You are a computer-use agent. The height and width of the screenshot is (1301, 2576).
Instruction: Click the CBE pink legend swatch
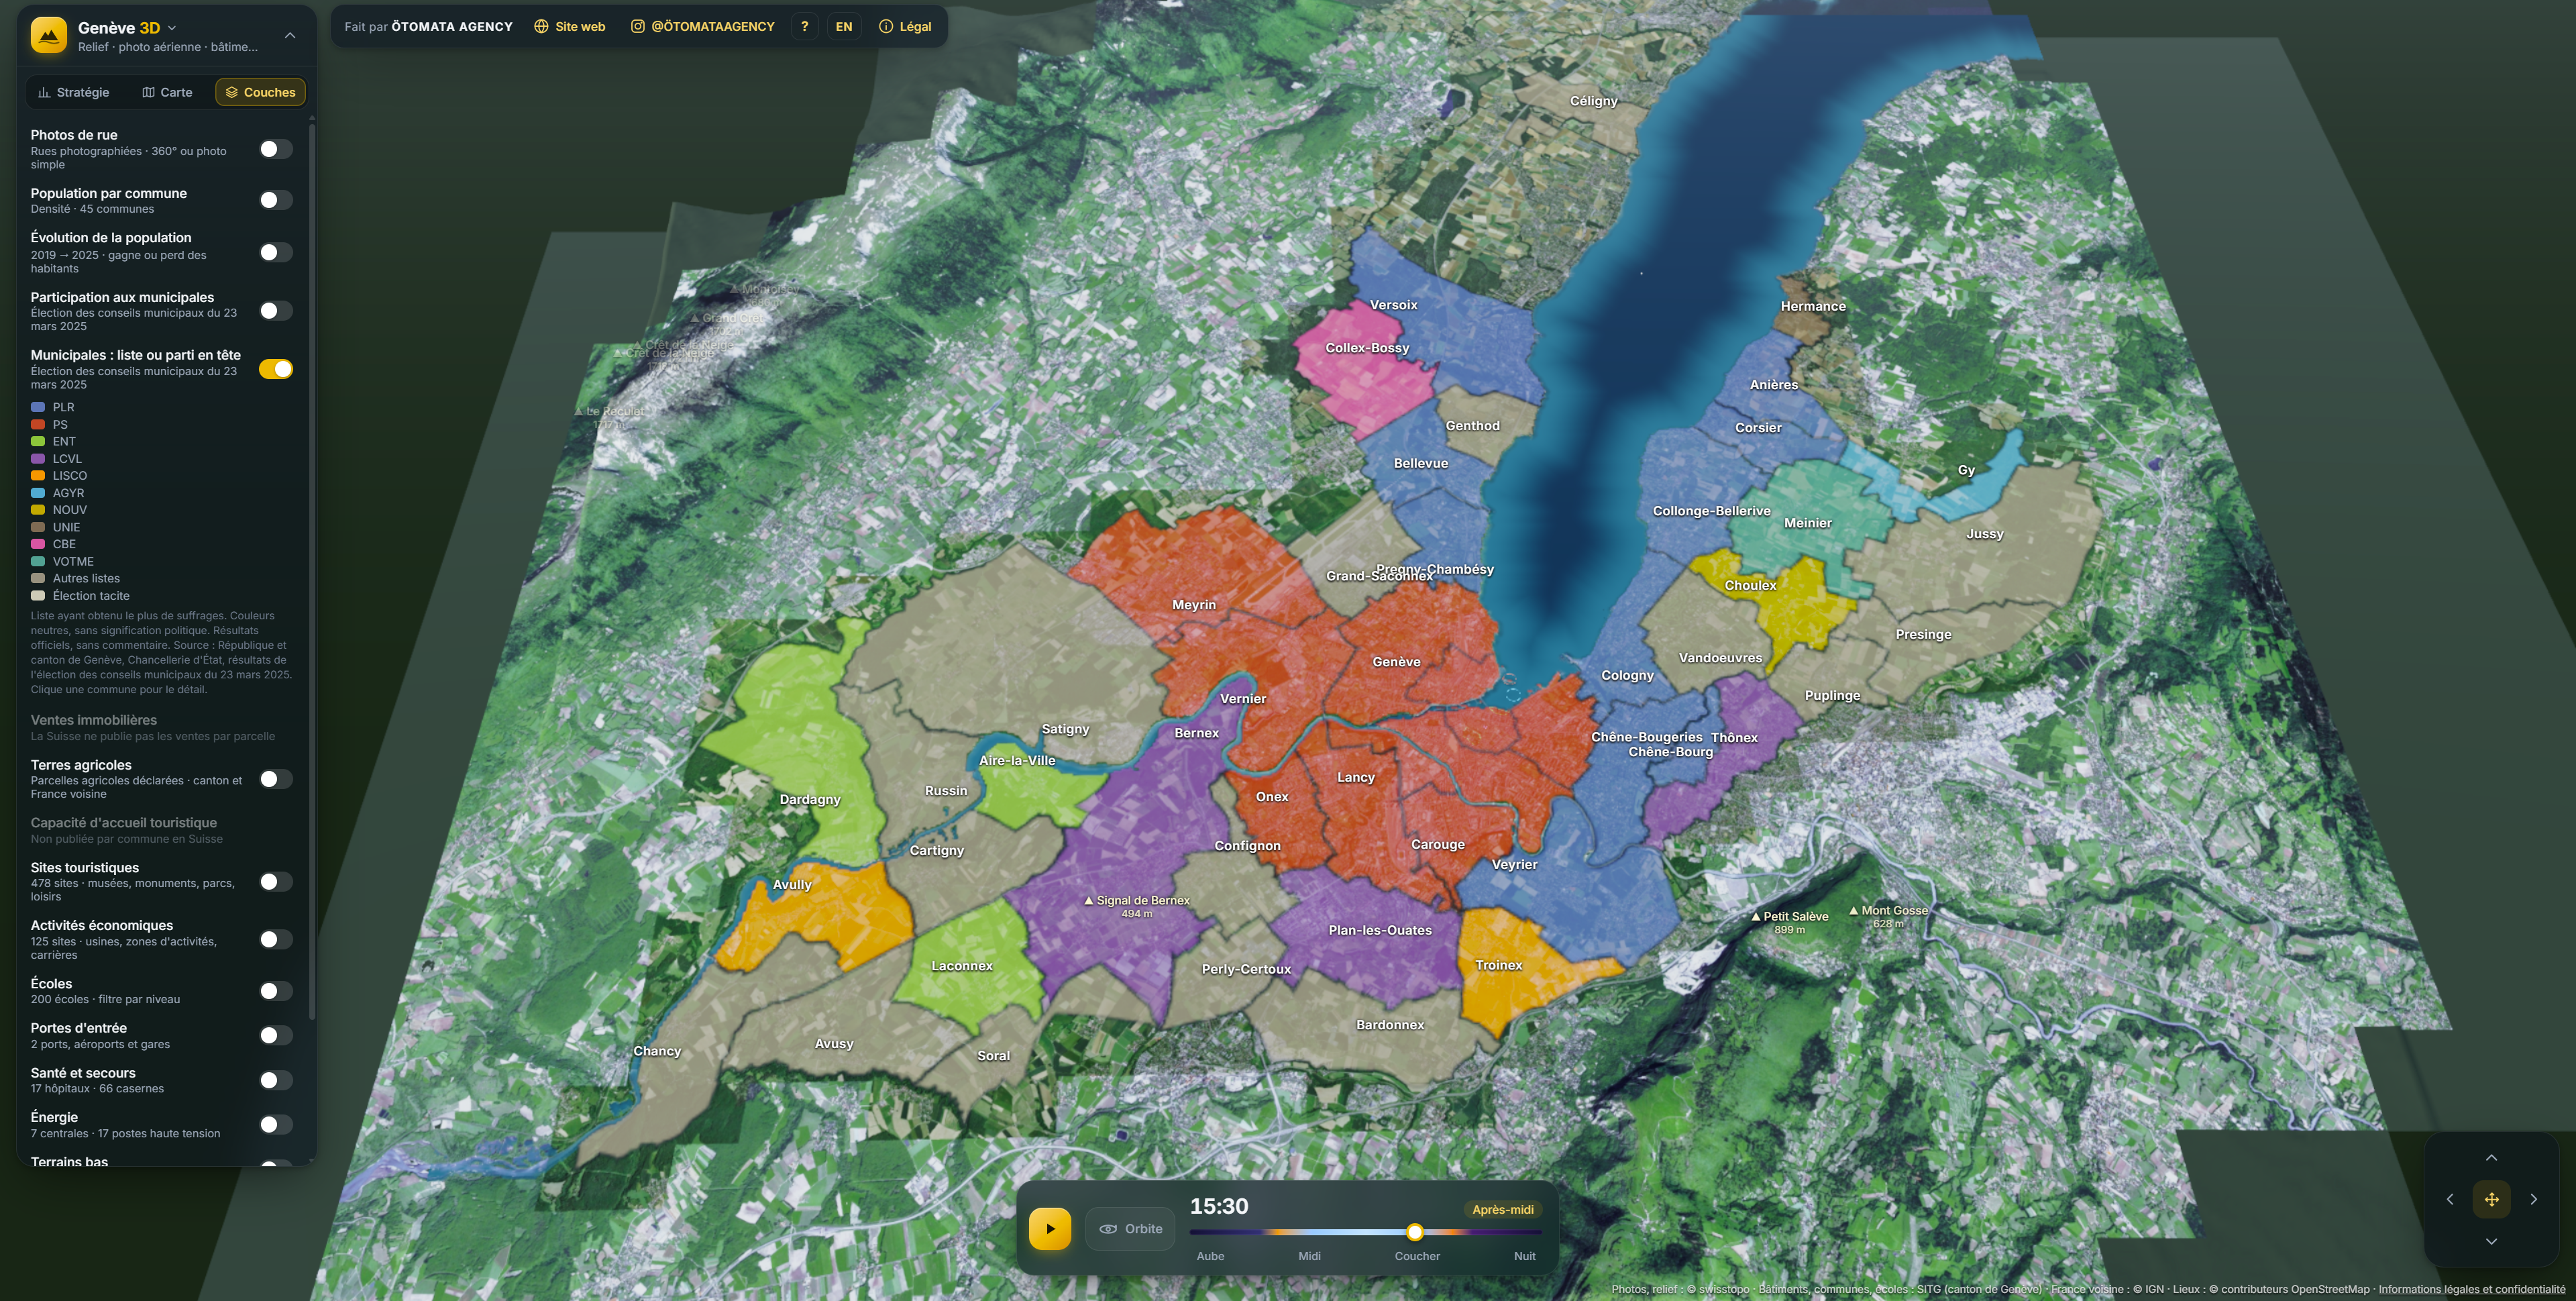[38, 544]
